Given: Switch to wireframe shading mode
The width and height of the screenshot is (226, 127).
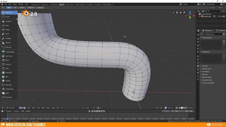Looking at the screenshot, I should (x=180, y=108).
